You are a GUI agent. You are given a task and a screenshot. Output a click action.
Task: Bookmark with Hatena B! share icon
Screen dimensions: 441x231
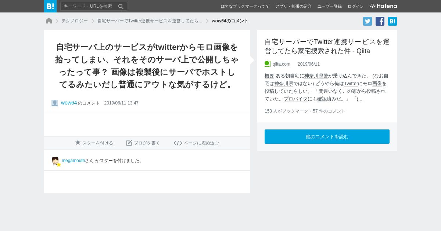point(392,21)
